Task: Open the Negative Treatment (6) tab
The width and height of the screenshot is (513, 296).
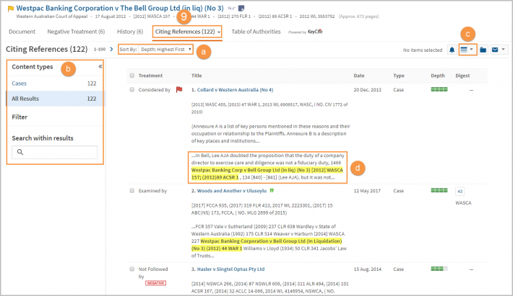Action: pyautogui.click(x=76, y=32)
